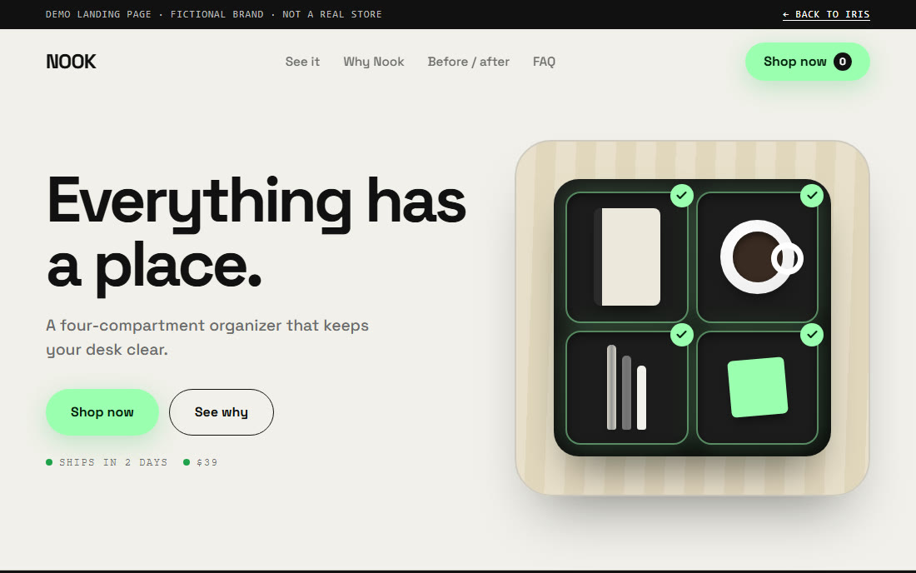The width and height of the screenshot is (916, 573).
Task: Open the See it nav link
Action: click(302, 62)
